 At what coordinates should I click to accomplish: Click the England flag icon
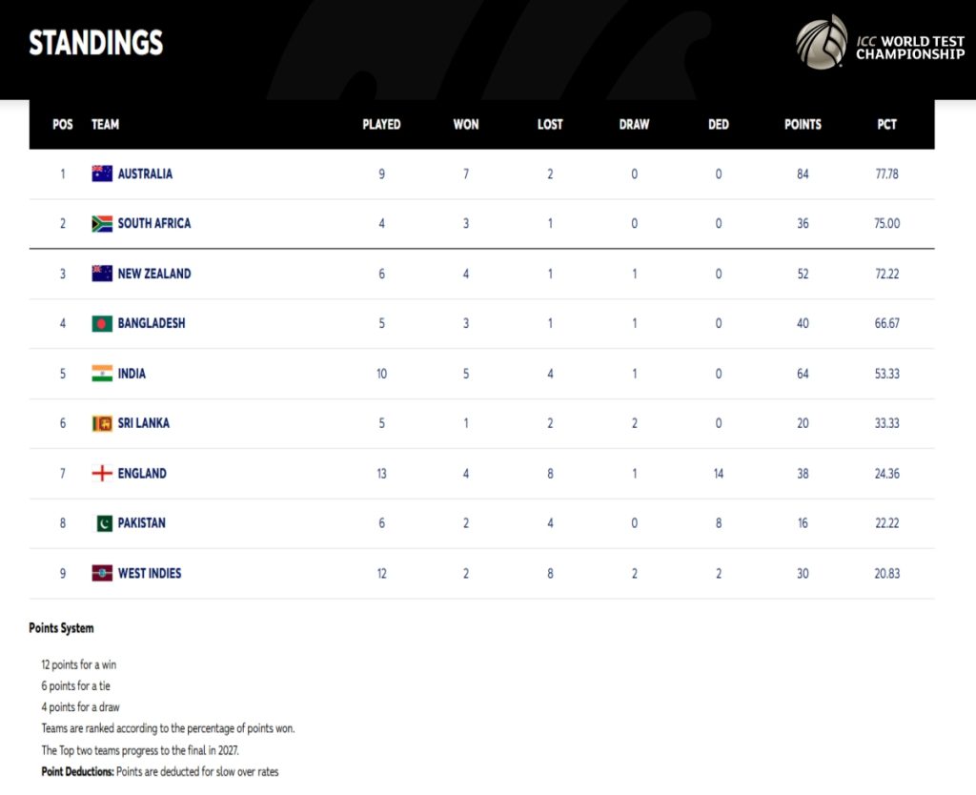pyautogui.click(x=102, y=473)
